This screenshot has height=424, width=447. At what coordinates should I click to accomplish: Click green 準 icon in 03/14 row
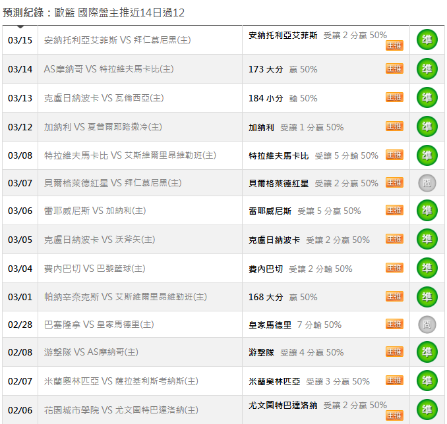427,68
